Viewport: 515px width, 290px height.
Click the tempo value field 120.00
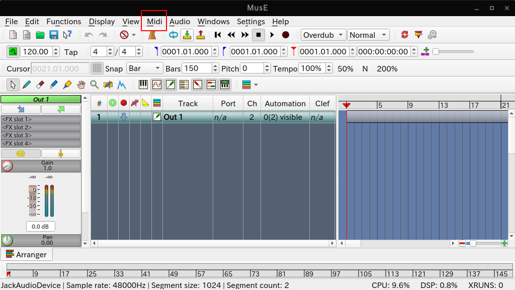click(37, 52)
